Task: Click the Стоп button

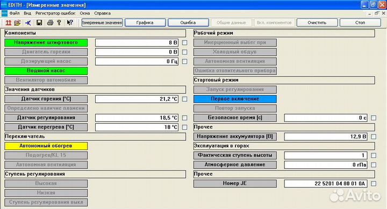Action: [x=360, y=23]
